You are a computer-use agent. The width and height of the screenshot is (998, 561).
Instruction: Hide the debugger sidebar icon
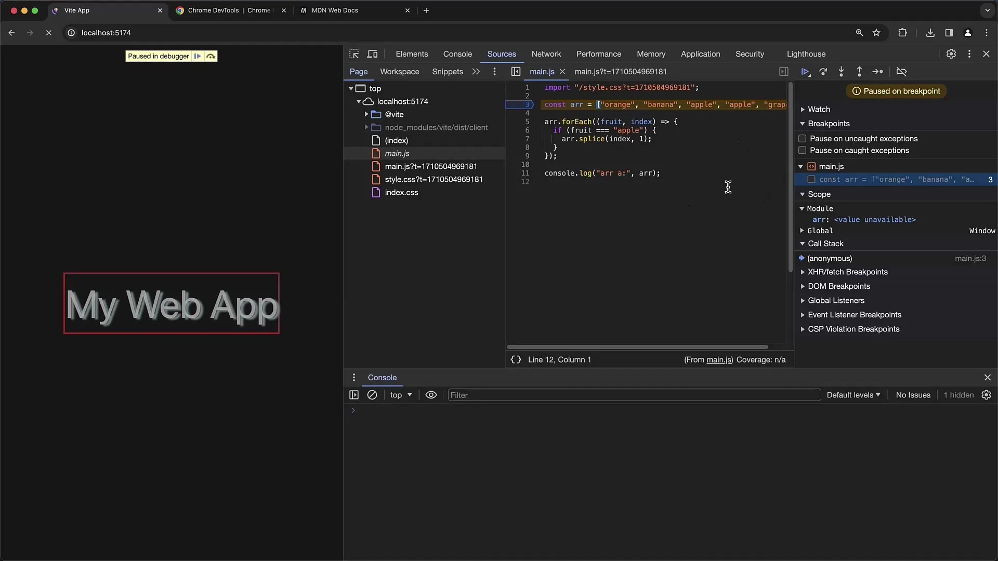784,72
